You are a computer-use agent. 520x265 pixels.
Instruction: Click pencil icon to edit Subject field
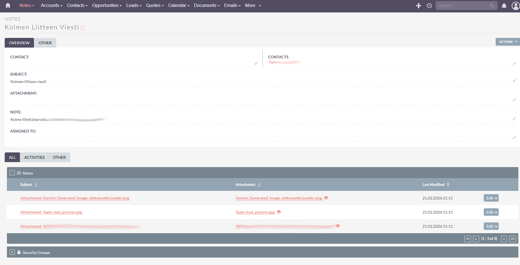tap(514, 81)
